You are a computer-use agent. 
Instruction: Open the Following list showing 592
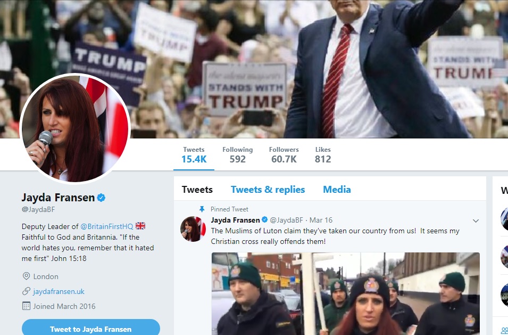point(237,154)
